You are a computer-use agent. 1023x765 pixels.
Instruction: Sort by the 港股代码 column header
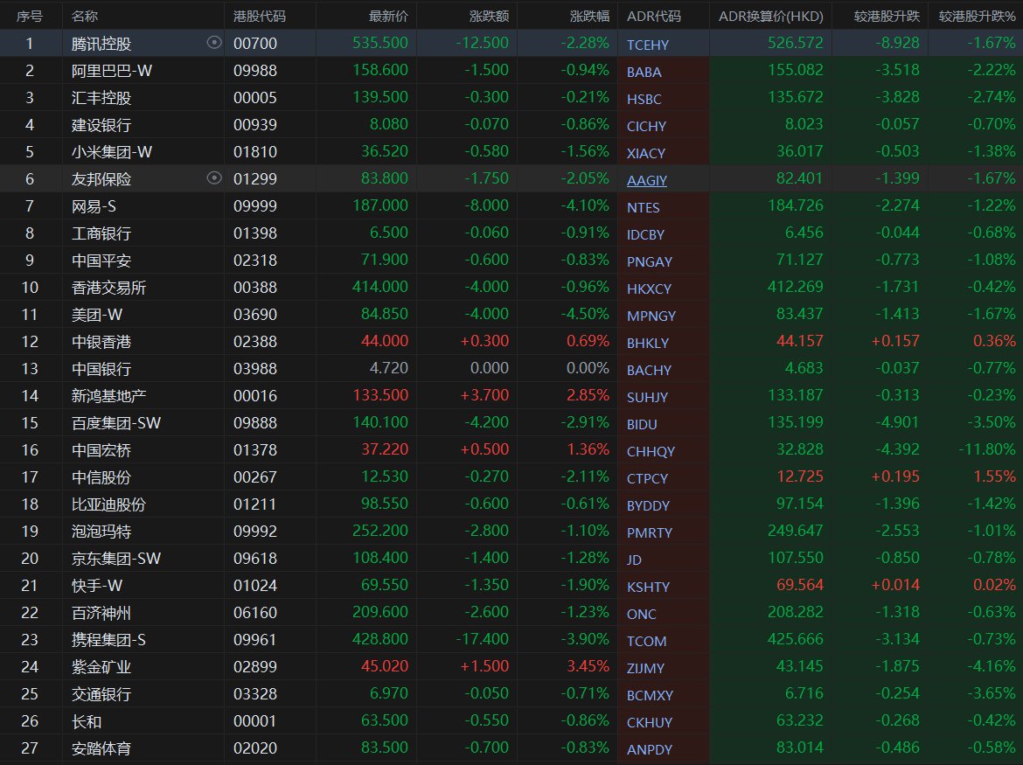tap(260, 16)
